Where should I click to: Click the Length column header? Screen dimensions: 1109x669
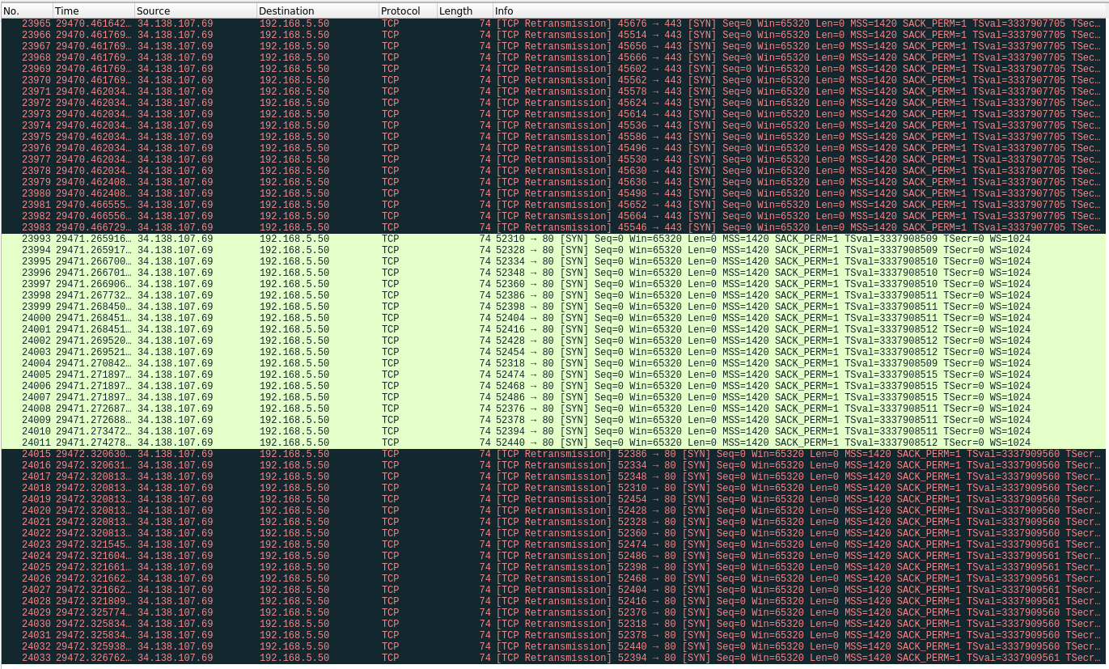[464, 11]
